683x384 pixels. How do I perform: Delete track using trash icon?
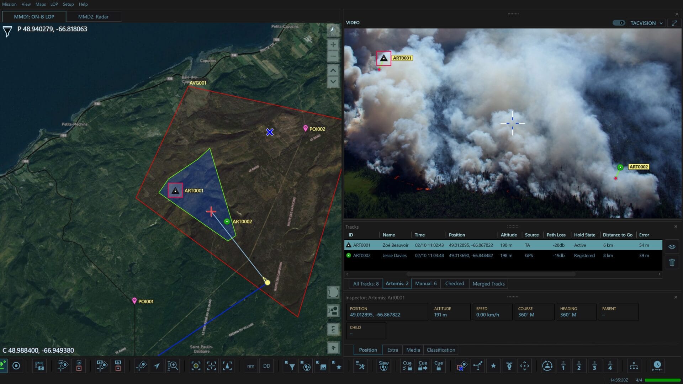coord(672,262)
